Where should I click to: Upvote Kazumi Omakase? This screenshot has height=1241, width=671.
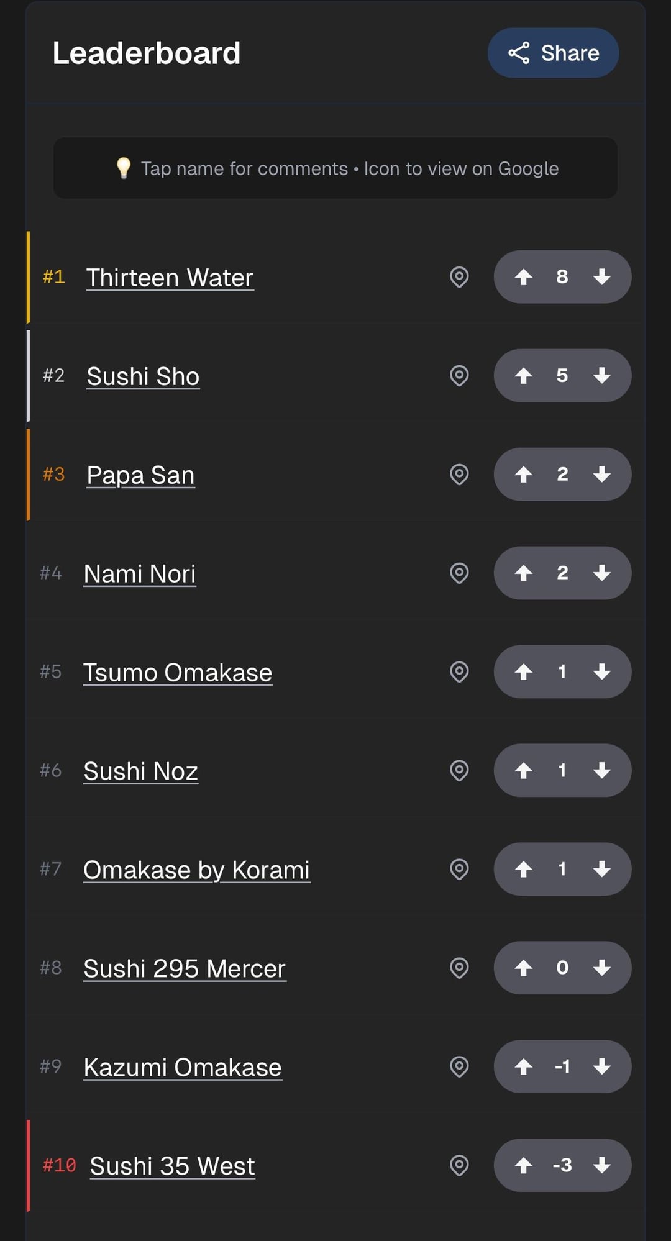tap(524, 1067)
